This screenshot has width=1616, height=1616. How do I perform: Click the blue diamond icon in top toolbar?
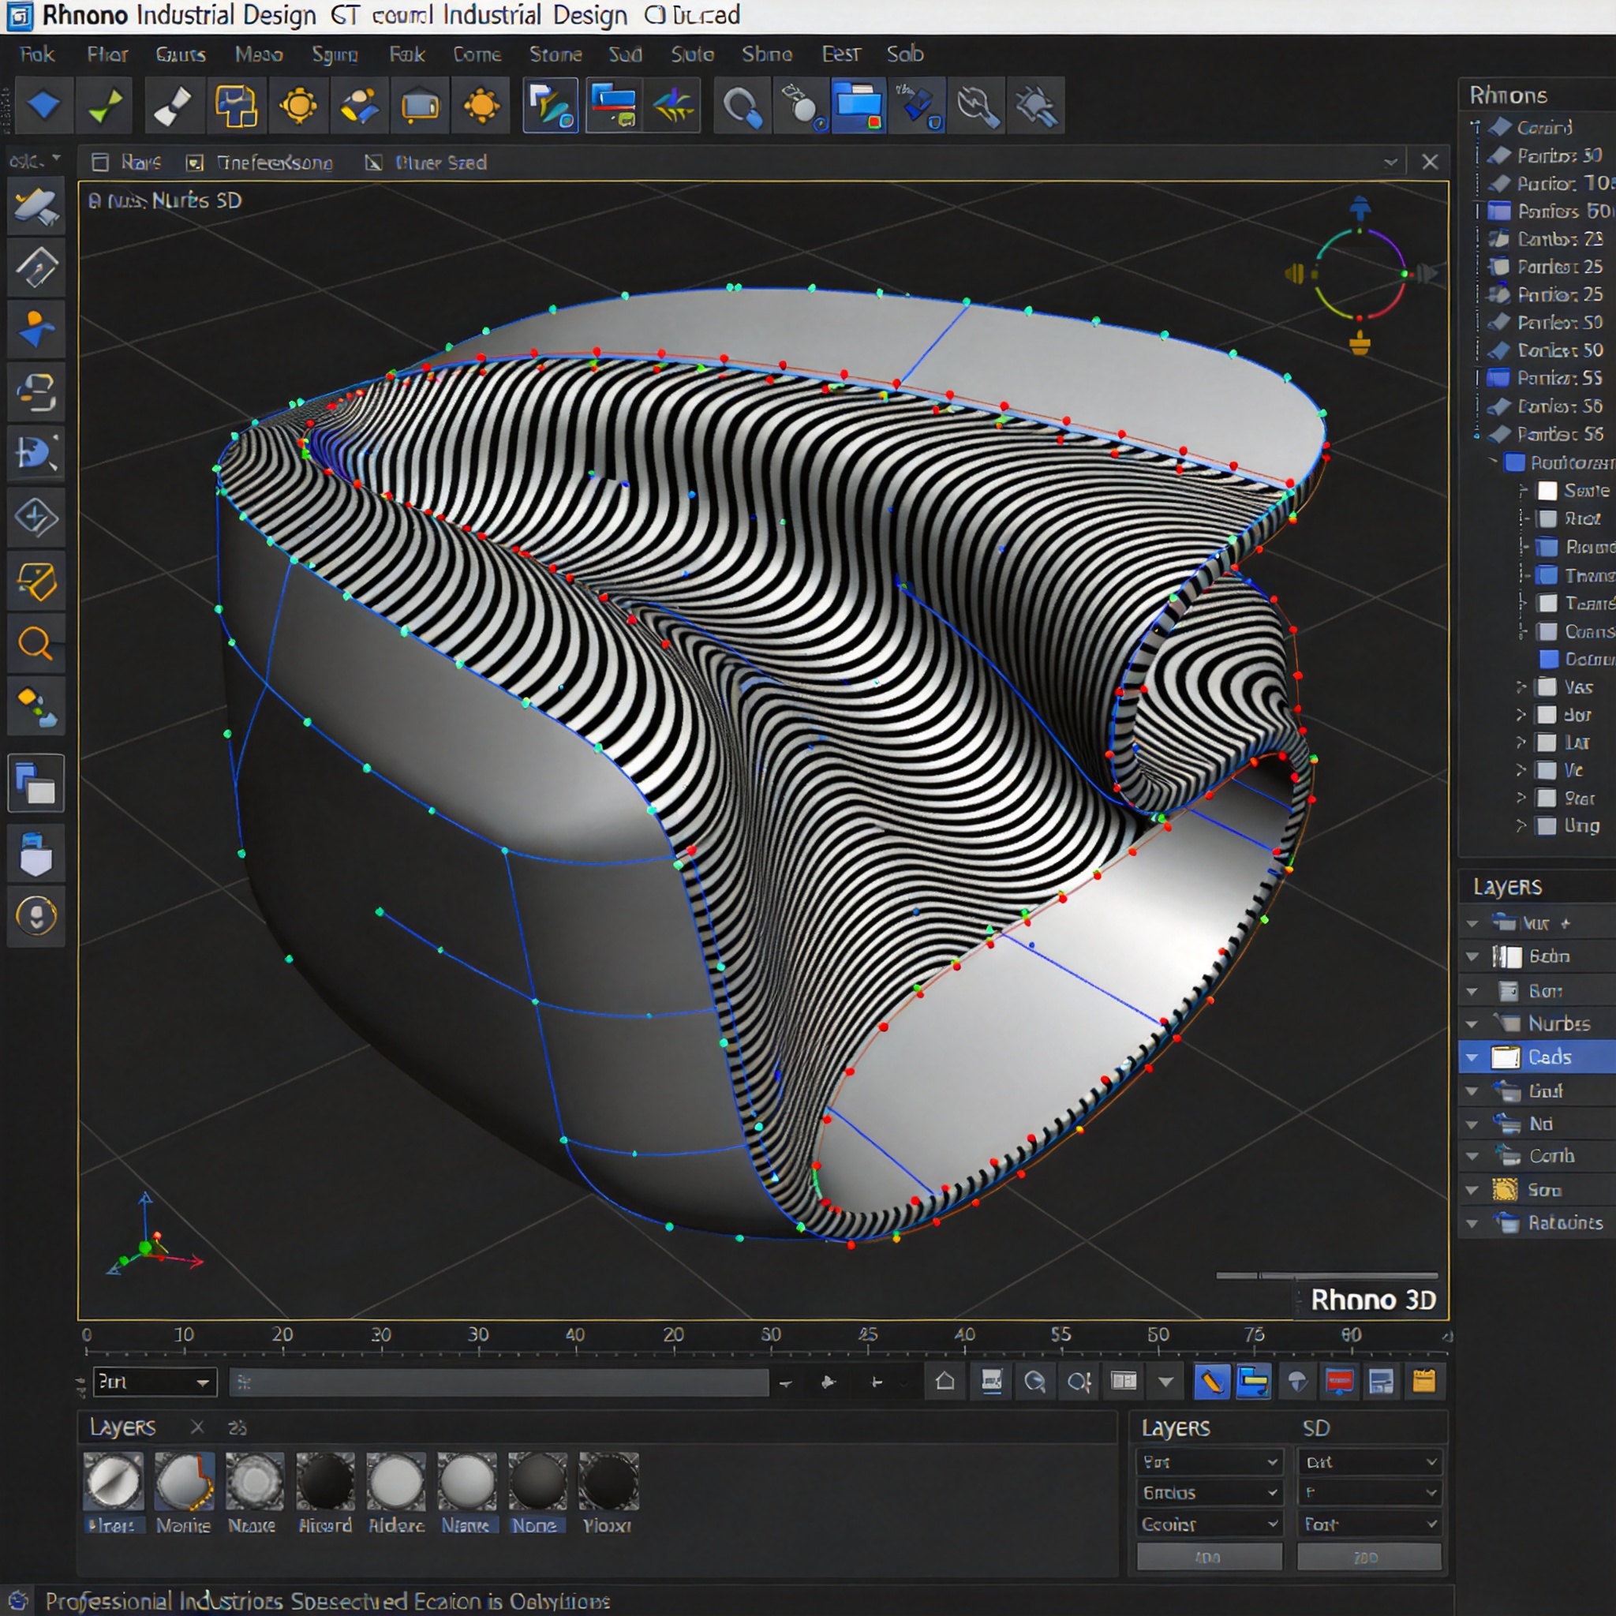pyautogui.click(x=43, y=107)
